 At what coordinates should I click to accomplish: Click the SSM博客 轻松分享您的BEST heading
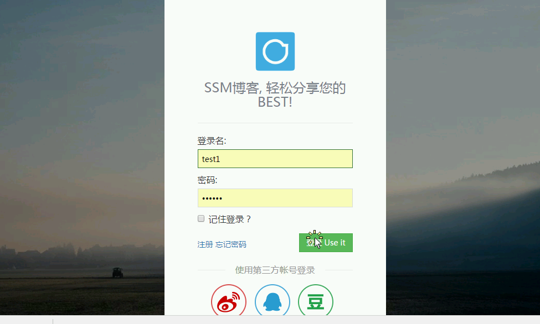275,95
